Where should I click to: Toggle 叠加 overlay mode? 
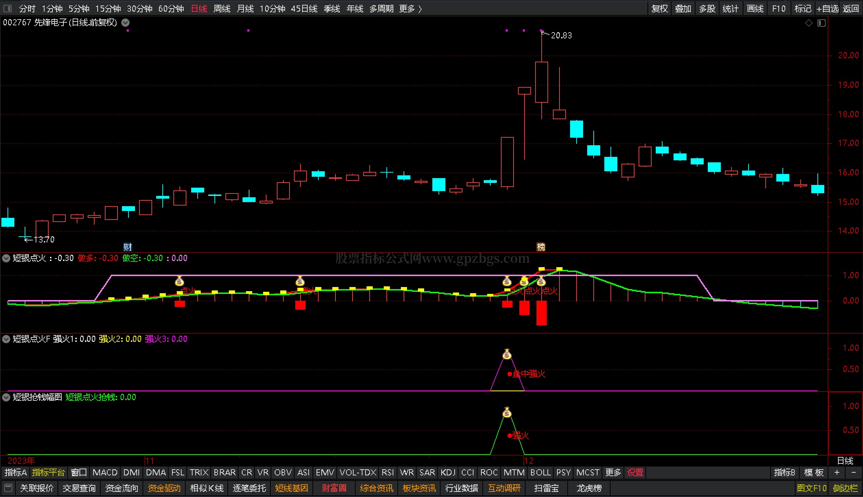click(x=683, y=9)
